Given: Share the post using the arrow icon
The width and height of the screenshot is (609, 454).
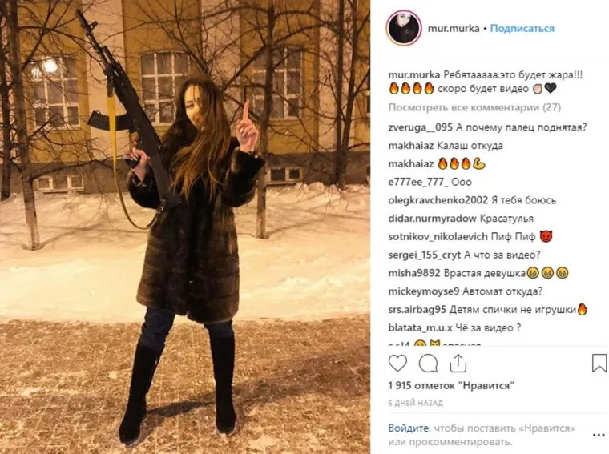Looking at the screenshot, I should (458, 364).
